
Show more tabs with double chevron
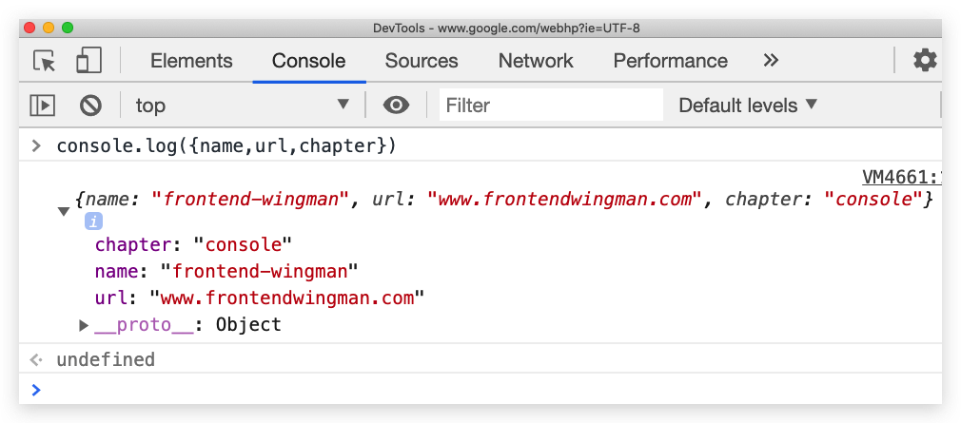point(771,61)
